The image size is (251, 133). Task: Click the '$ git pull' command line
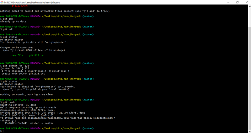[7, 19]
